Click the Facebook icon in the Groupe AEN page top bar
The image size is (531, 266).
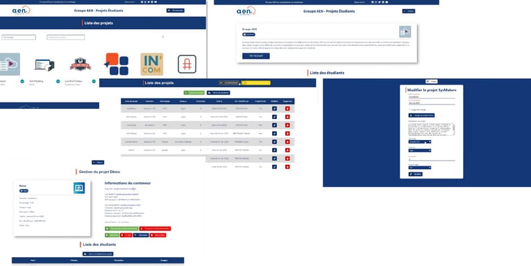click(373, 2)
